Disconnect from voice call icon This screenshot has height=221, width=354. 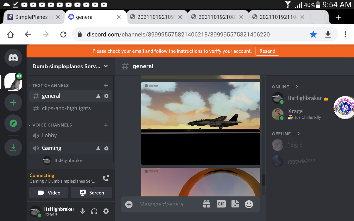[106, 178]
